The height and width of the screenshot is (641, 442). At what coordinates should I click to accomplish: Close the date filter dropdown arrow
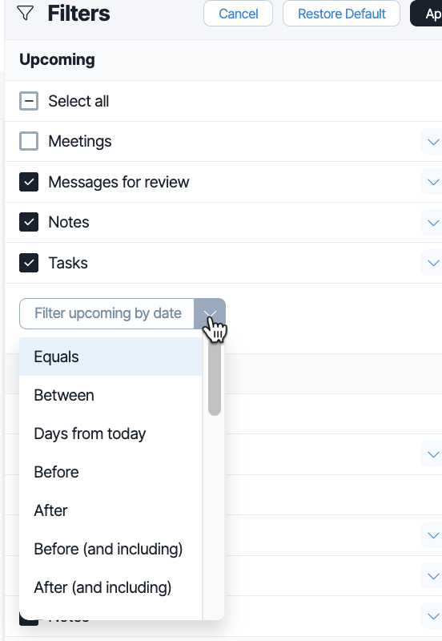coord(210,313)
